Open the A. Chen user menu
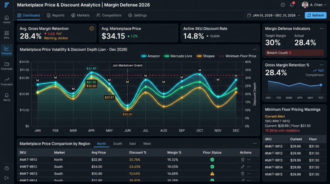The width and height of the screenshot is (330, 184). [x=314, y=5]
